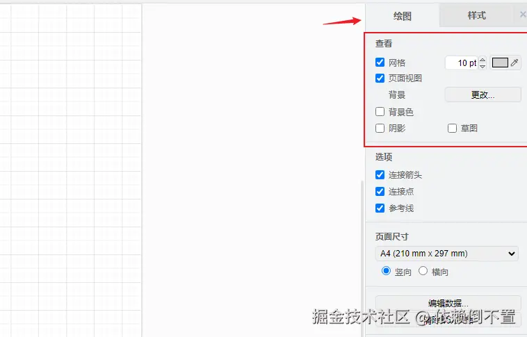Screen dimensions: 527x337
Task: Toggle the 页面视图 checkbox
Action: (x=380, y=78)
